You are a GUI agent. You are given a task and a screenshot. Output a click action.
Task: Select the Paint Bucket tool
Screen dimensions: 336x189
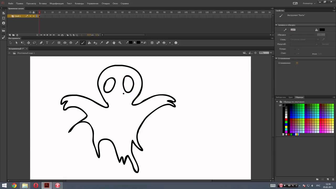click(x=89, y=43)
